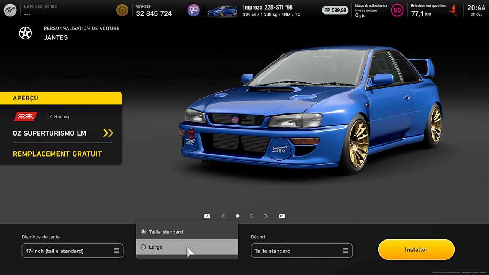Click the wheel icon beside Jantes

tap(26, 33)
